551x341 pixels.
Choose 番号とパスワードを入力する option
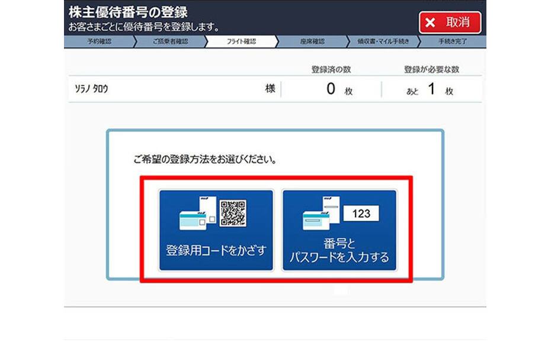pos(339,231)
